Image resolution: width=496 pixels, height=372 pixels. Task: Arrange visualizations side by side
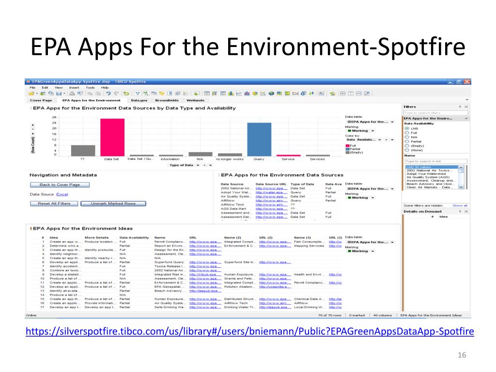351,93
